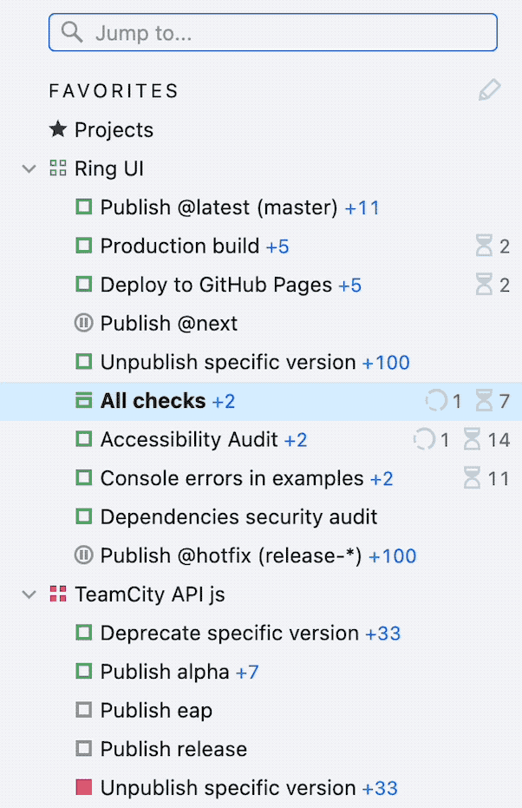Collapse the TeamCity API js tree
This screenshot has height=808, width=522.
point(29,595)
